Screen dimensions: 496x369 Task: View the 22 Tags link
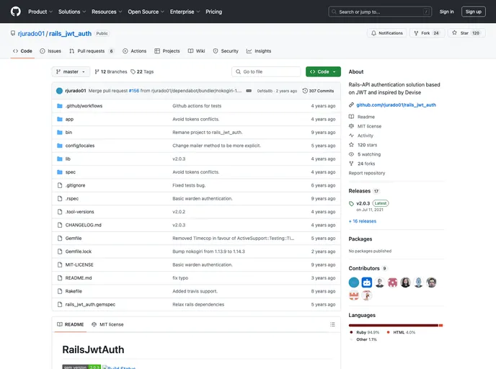[142, 72]
